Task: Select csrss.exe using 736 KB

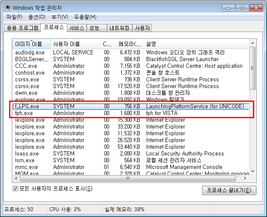Action: [131, 79]
